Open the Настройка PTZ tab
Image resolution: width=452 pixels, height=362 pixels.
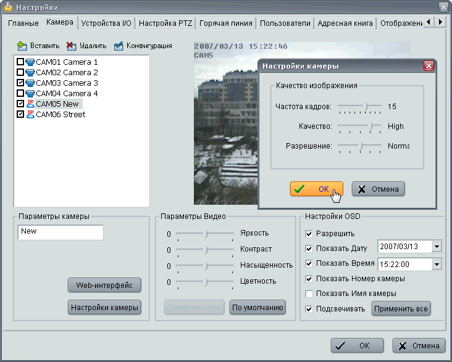pos(165,23)
